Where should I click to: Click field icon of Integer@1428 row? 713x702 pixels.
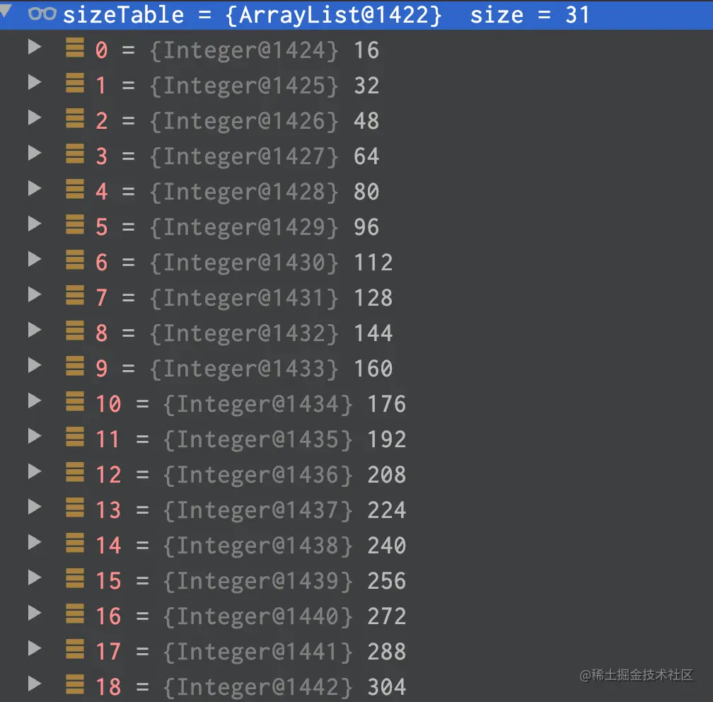click(x=75, y=189)
